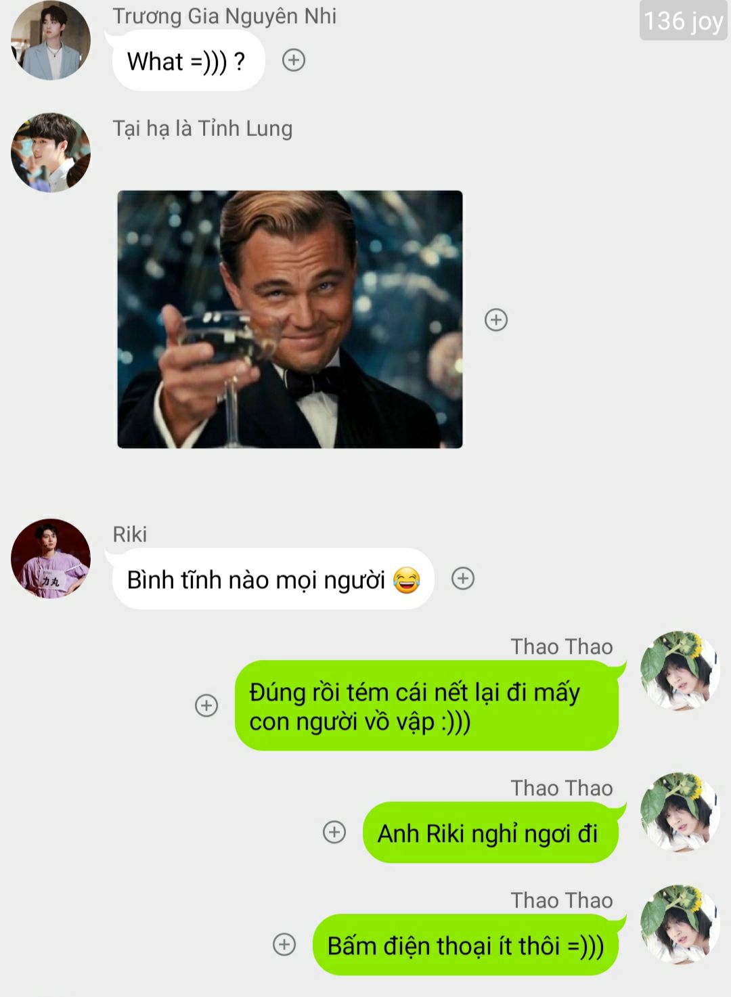Image resolution: width=731 pixels, height=997 pixels.
Task: Select the "Bấm điện thoại ít thôi" bubble
Action: point(466,945)
